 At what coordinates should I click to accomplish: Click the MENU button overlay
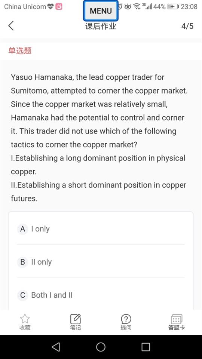coord(101,11)
